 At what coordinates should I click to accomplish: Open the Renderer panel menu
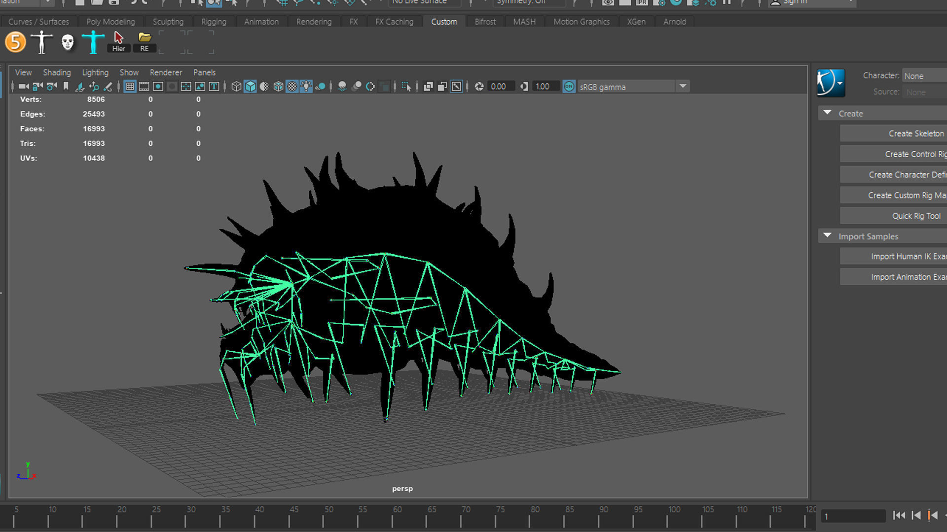(166, 72)
